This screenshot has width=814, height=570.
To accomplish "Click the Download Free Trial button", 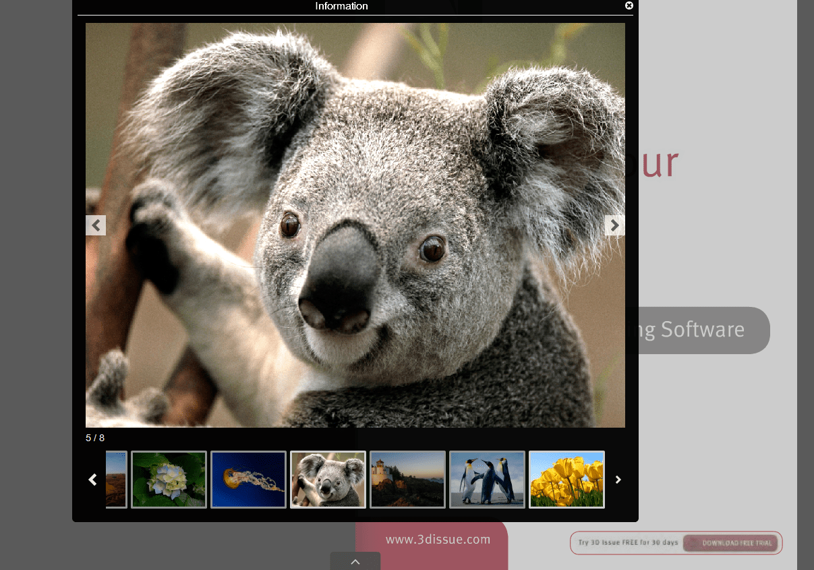I will [731, 543].
